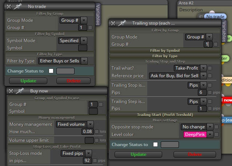This screenshot has height=166, width=232.
Task: Toggle pips checkbox for Trailing Step value 1
Action: [x=210, y=108]
